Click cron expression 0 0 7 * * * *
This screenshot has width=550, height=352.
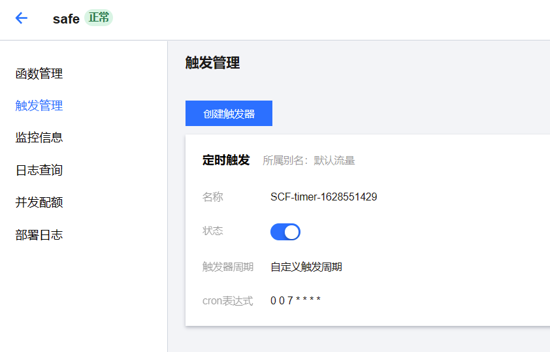295,300
